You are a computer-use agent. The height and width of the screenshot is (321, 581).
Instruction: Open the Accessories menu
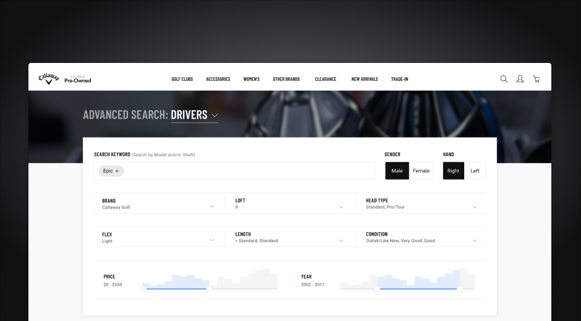click(218, 79)
